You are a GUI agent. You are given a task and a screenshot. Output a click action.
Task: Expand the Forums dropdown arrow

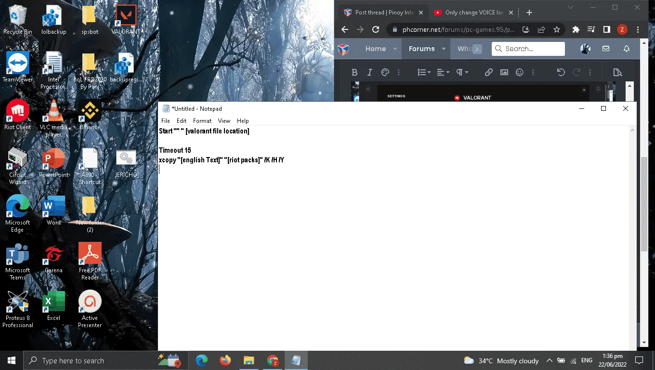pos(444,49)
